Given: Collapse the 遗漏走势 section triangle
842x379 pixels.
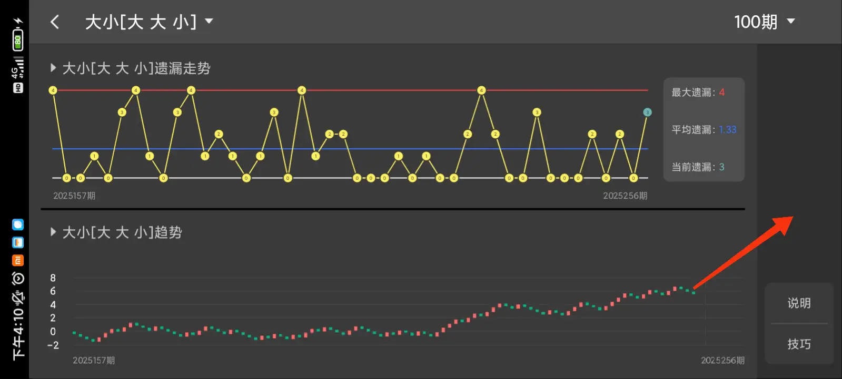Looking at the screenshot, I should (x=53, y=68).
